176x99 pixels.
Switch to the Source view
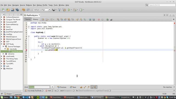pyautogui.click(x=28, y=19)
